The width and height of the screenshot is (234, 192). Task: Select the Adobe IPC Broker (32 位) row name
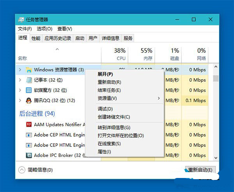pos(60,155)
